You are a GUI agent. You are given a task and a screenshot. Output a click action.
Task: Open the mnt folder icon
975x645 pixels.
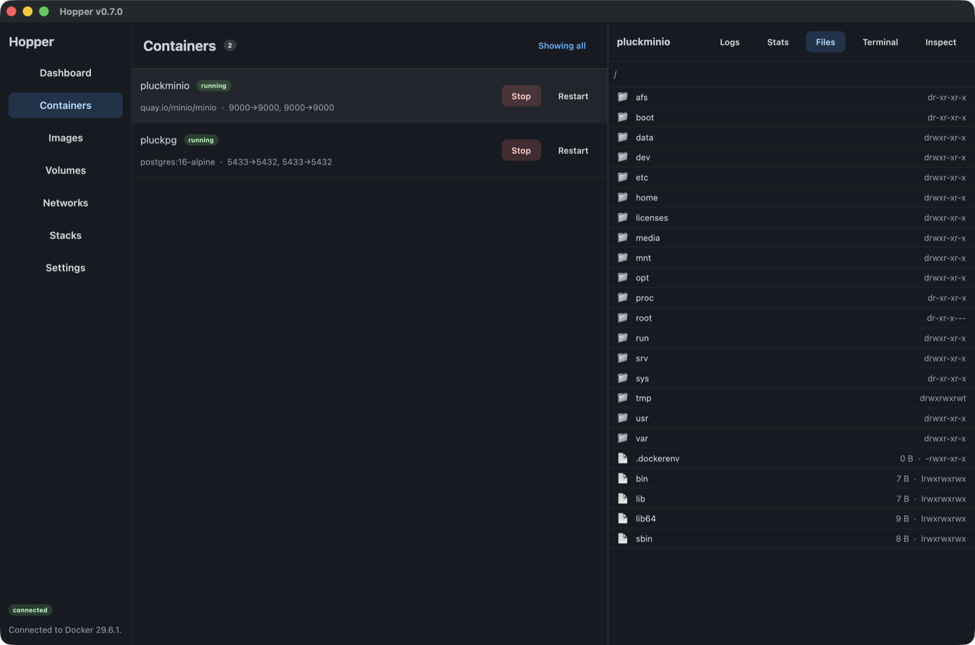623,258
